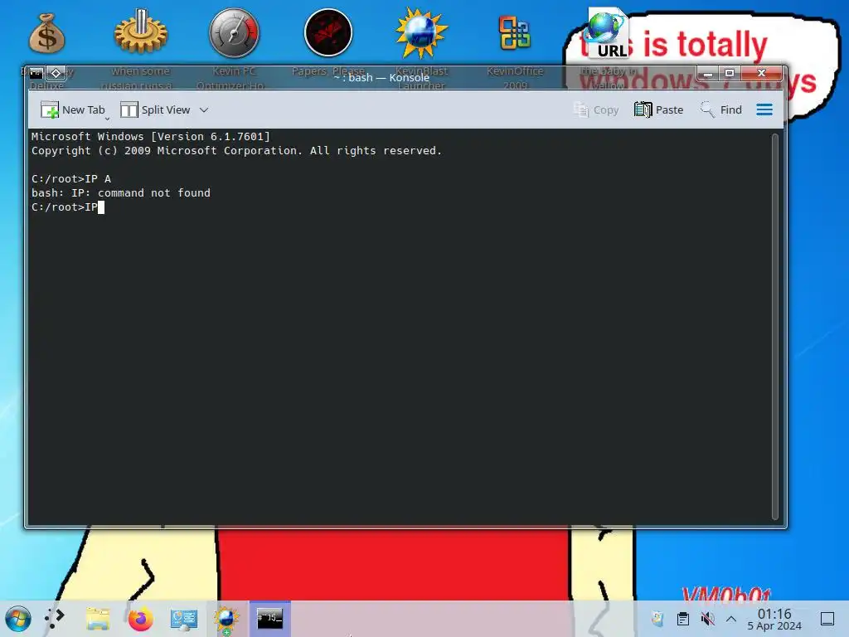
Task: Maximize the Konsole window
Action: (730, 73)
